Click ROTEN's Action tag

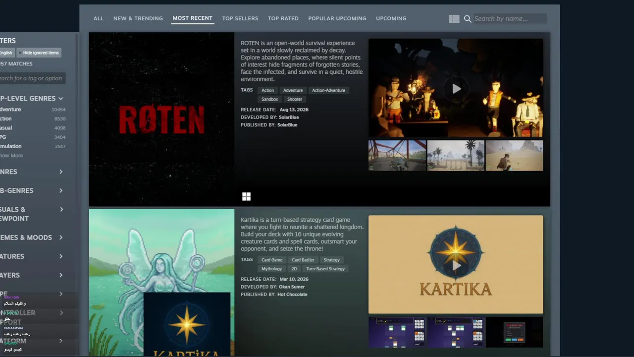pos(267,90)
